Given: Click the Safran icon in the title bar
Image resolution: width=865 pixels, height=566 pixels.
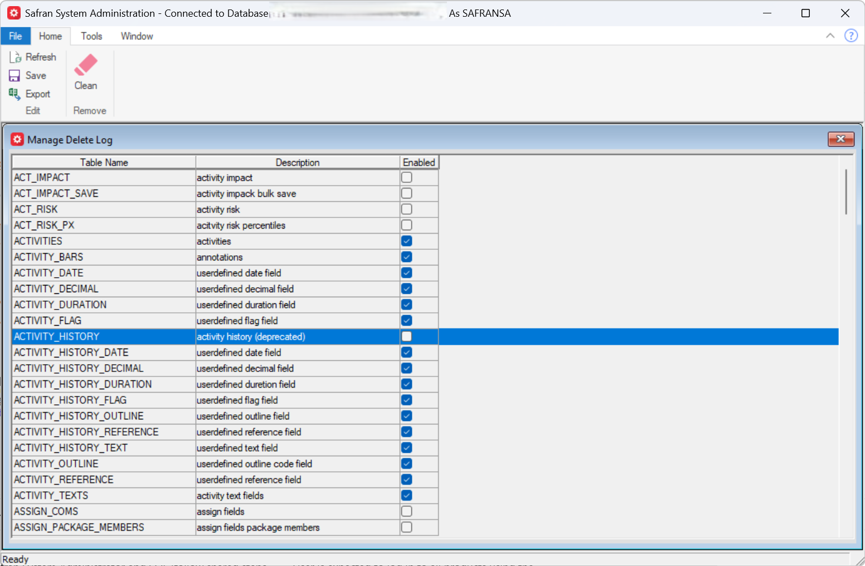Looking at the screenshot, I should tap(13, 12).
